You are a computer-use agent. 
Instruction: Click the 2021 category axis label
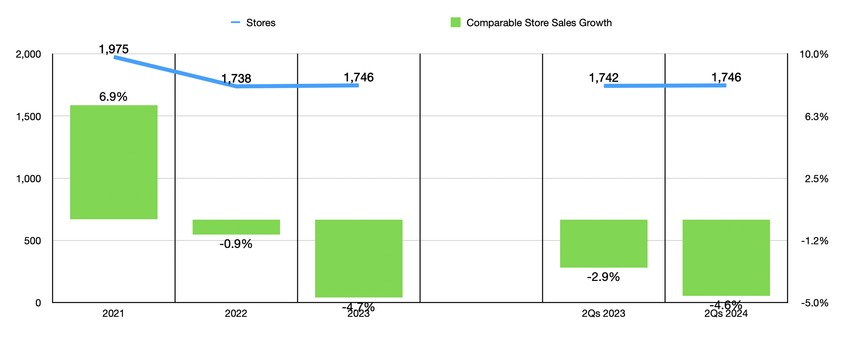[x=113, y=314]
